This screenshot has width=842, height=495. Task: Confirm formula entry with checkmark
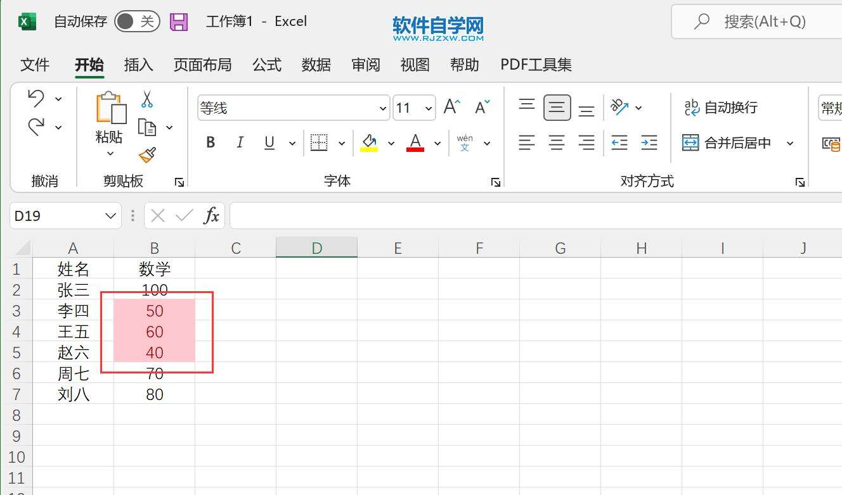pos(185,216)
